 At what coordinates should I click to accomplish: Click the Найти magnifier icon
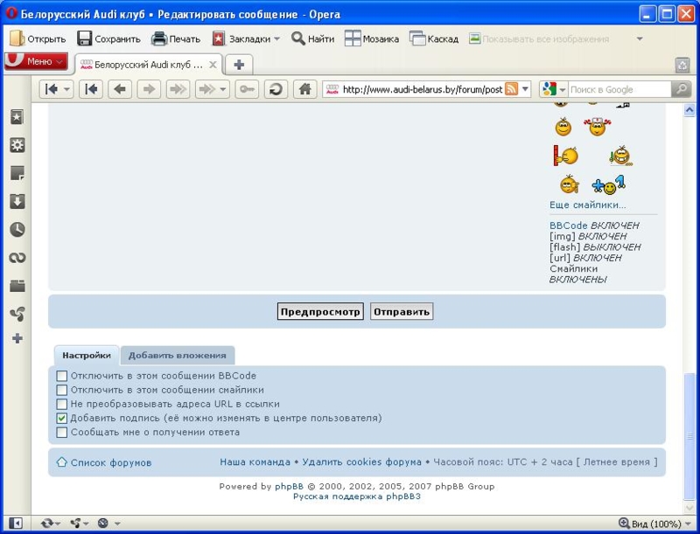tap(298, 38)
